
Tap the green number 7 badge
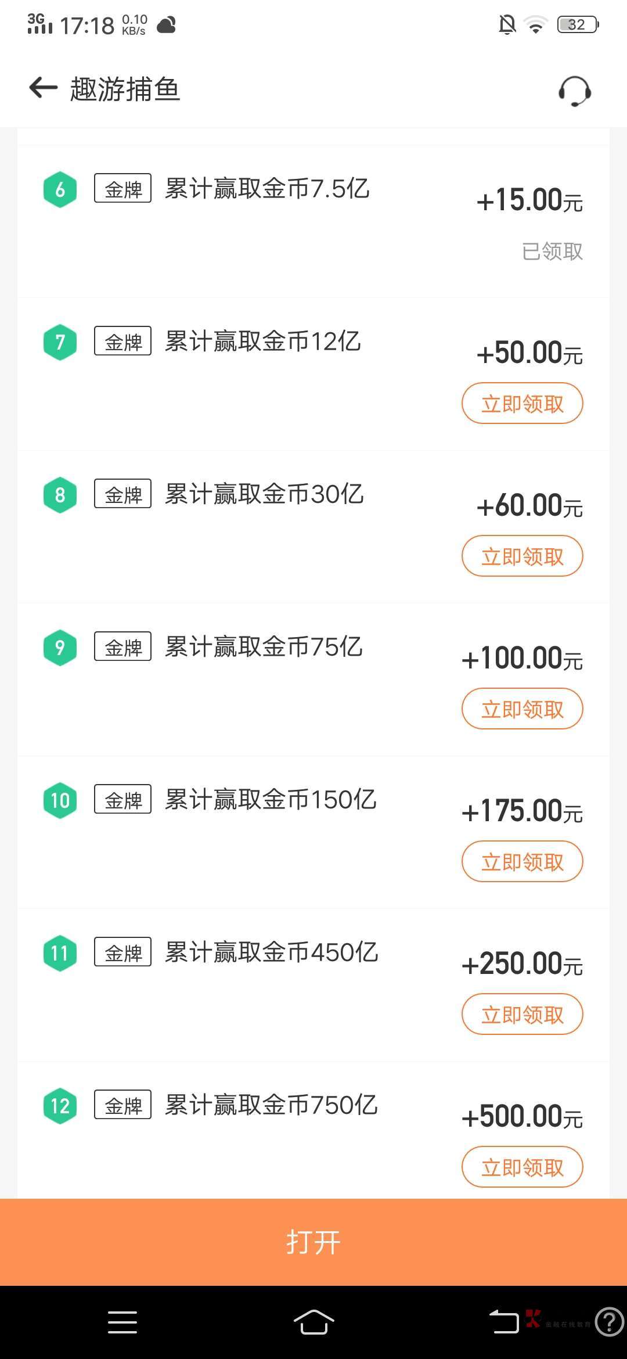[60, 342]
